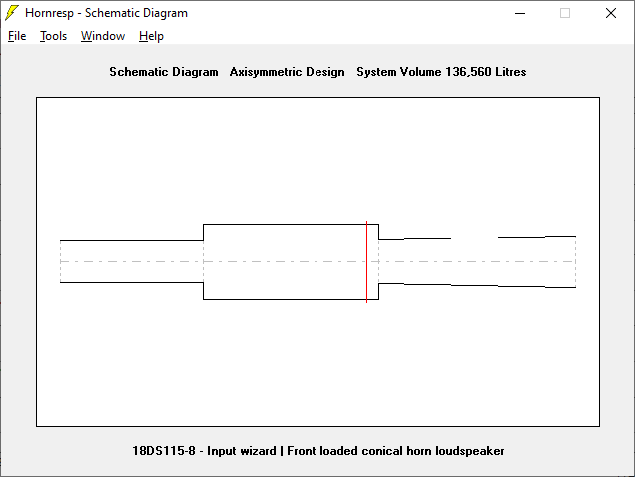The image size is (635, 477).
Task: Click the '18DS115-8 - Input wizard' caption
Action: pos(204,451)
